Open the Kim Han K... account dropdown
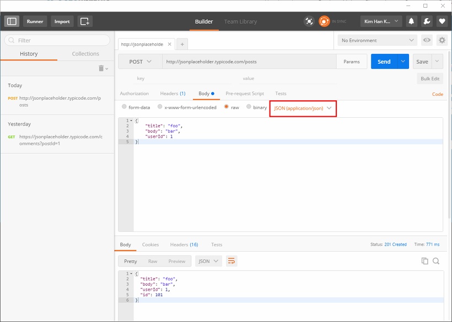The height and width of the screenshot is (322, 452). [381, 21]
